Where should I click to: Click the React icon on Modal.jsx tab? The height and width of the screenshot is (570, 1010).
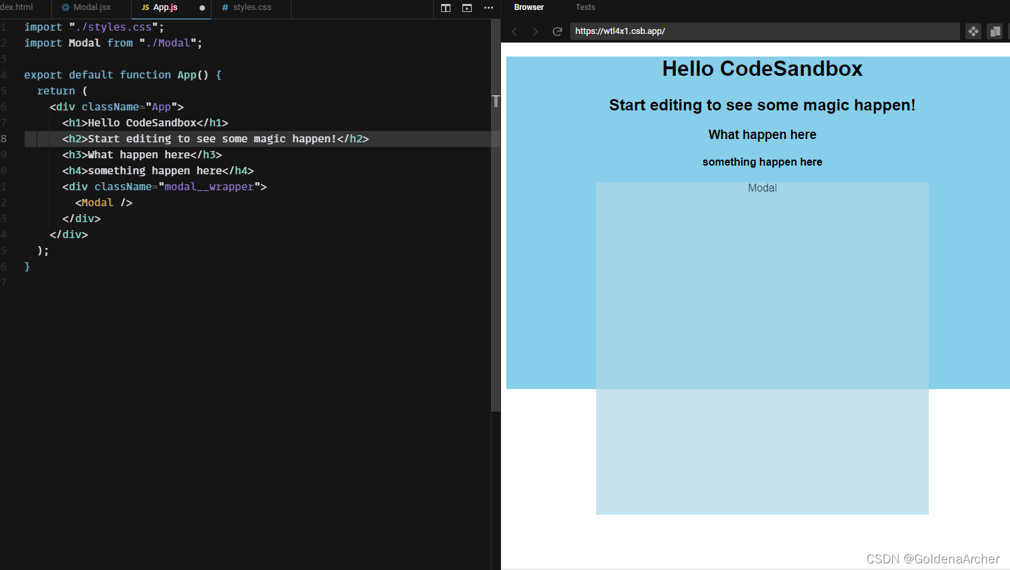click(65, 7)
